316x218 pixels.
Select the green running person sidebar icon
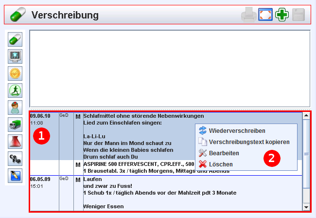16,91
